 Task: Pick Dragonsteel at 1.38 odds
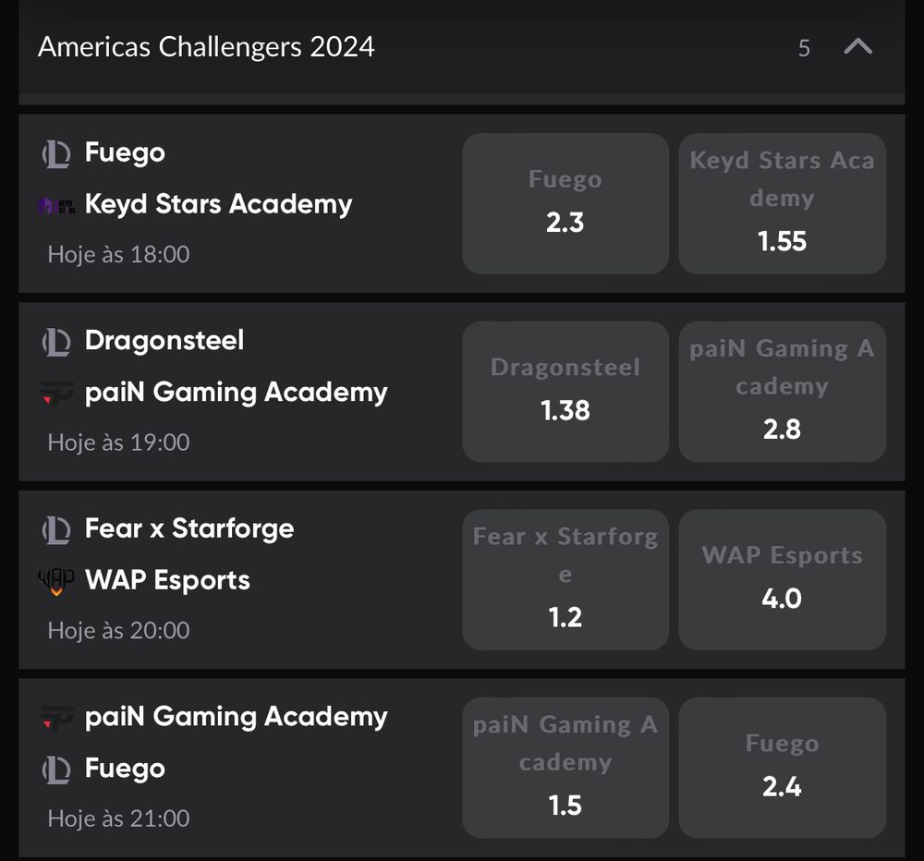pos(565,392)
